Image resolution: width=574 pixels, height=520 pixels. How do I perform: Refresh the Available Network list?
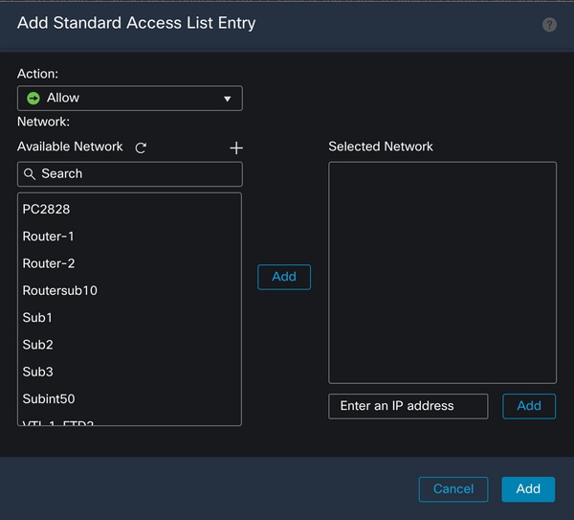(141, 148)
